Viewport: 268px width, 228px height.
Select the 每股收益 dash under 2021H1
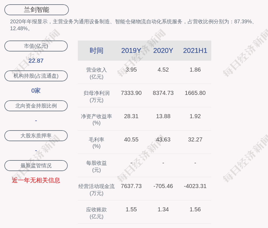(x=195, y=163)
